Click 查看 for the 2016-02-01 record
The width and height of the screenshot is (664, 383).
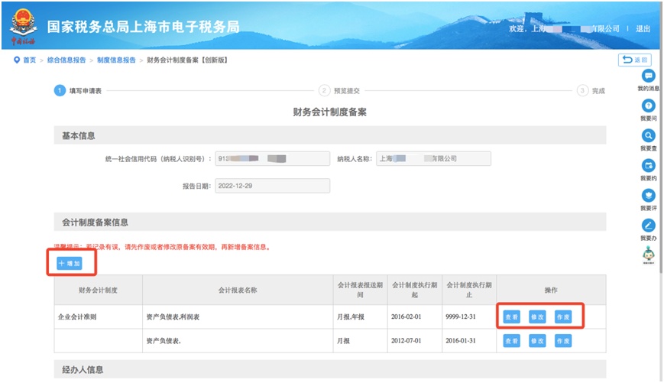click(511, 317)
